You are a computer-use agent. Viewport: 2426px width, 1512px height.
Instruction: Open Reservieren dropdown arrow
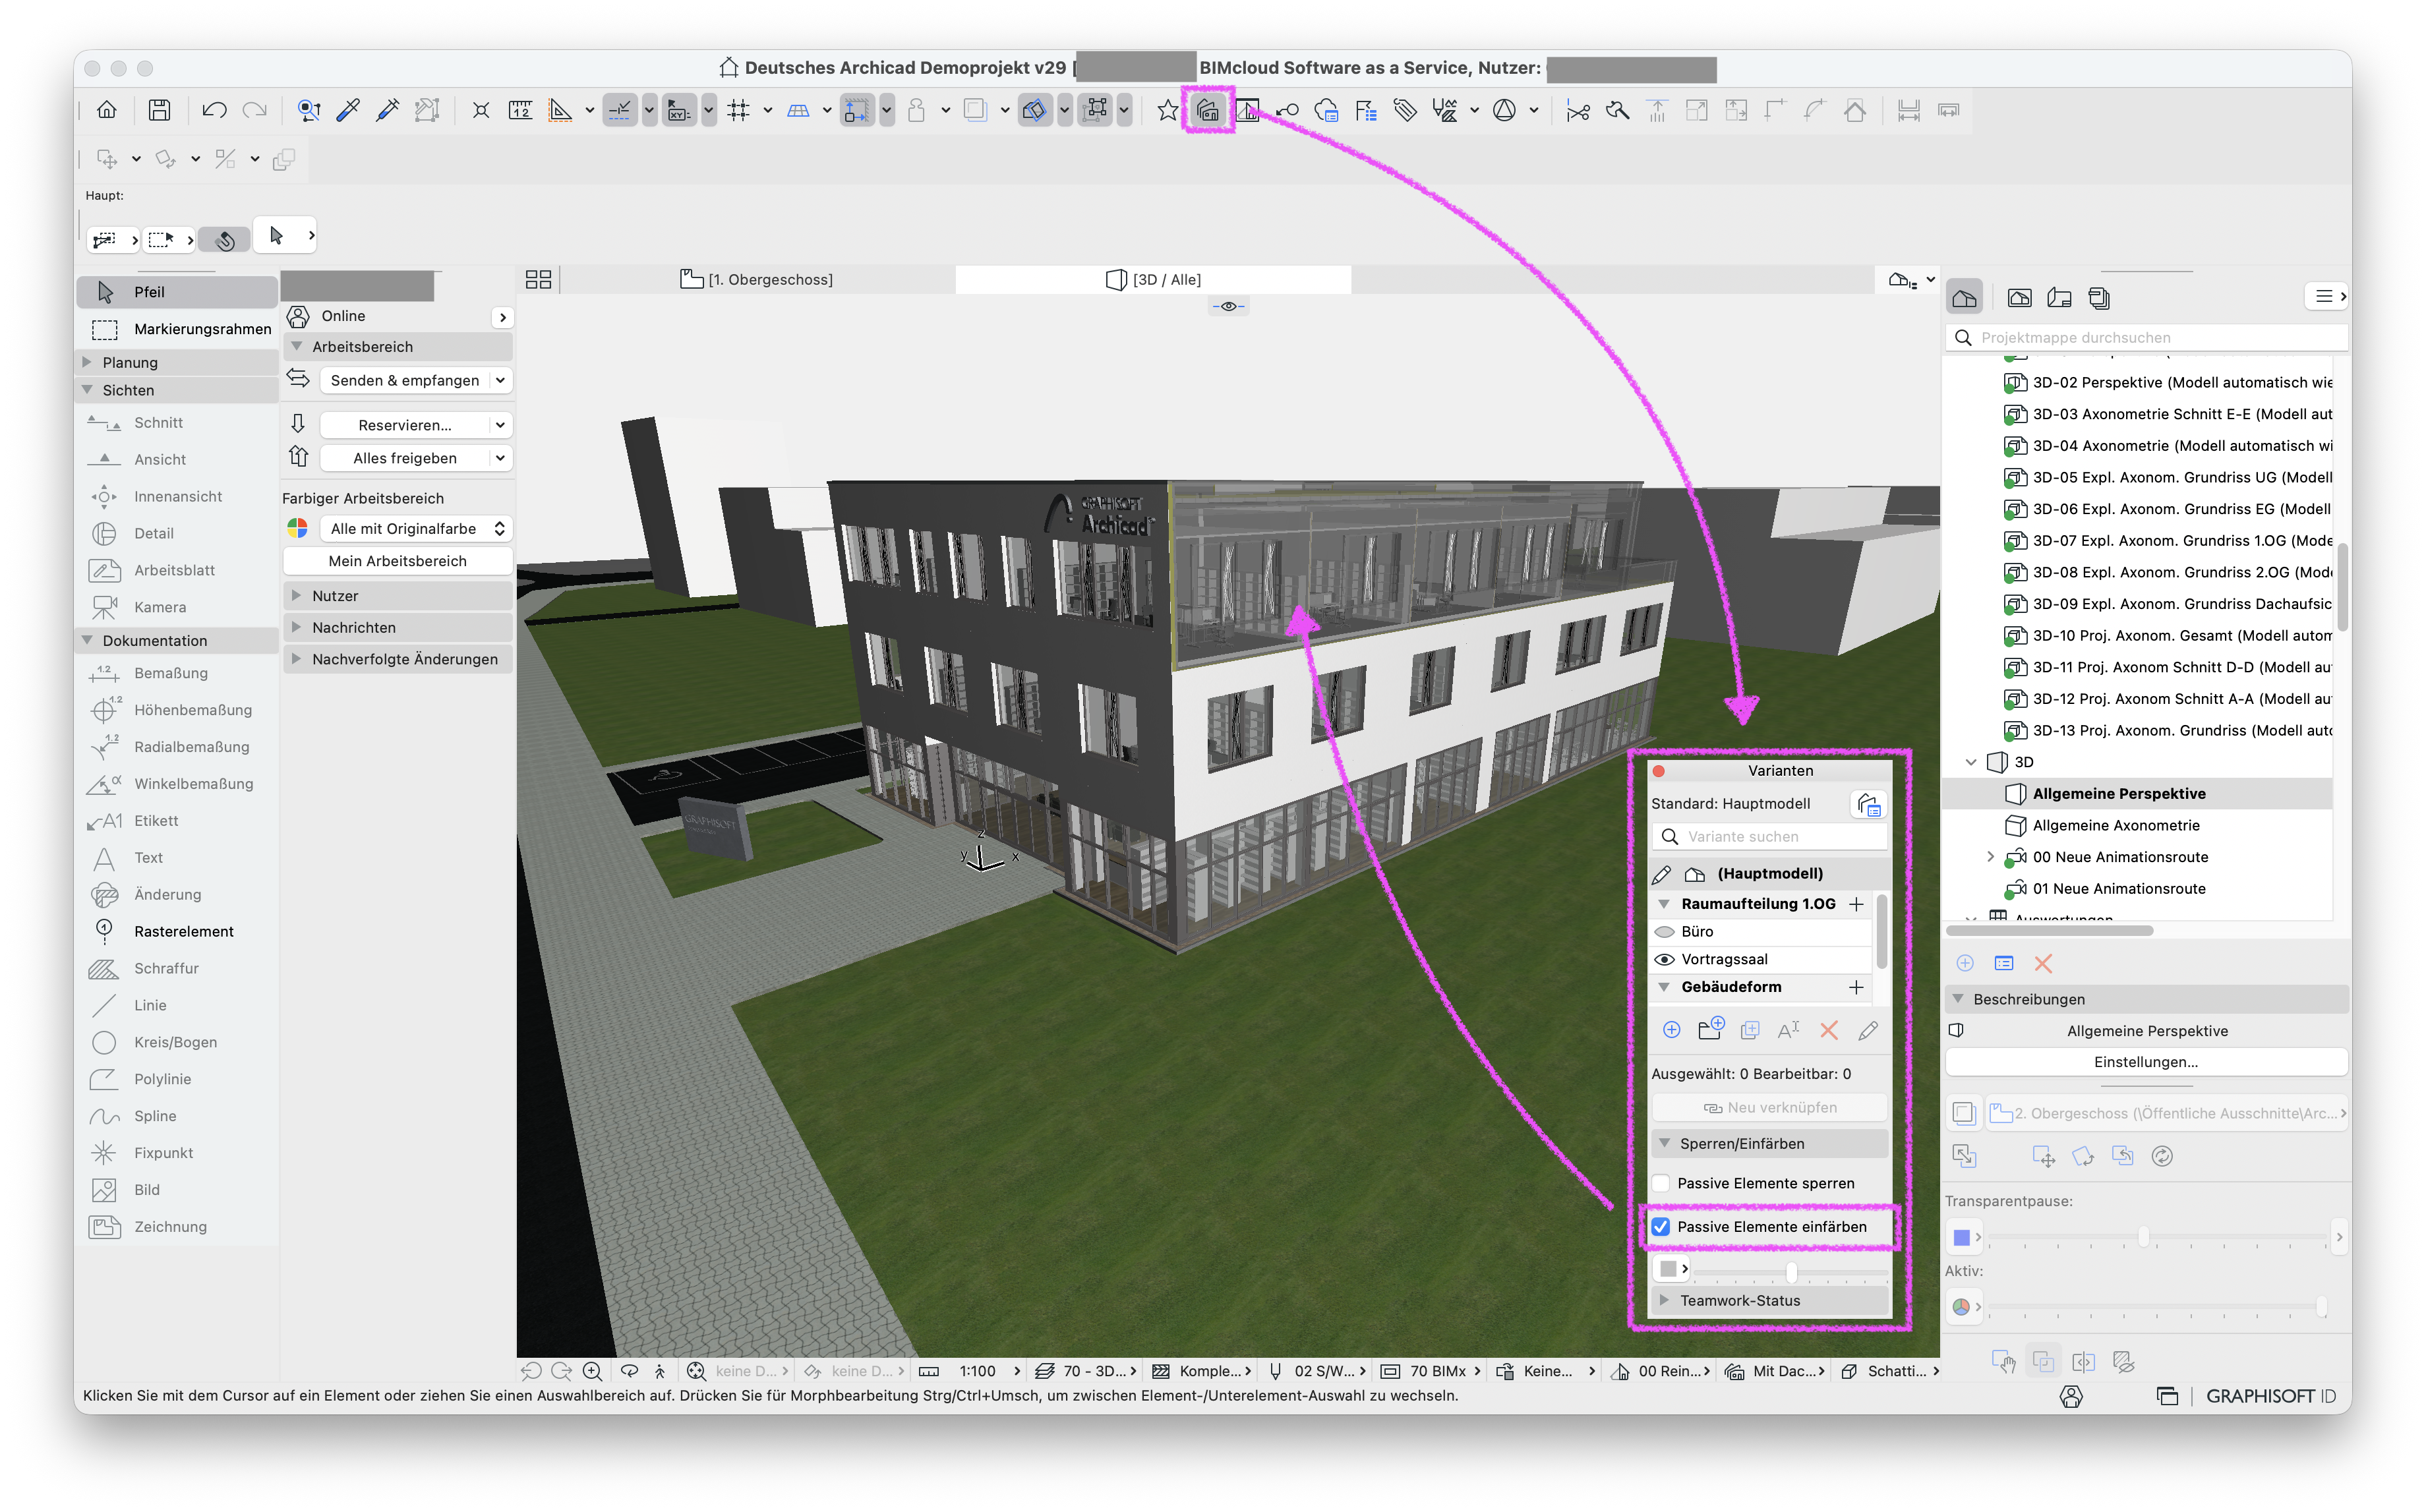pyautogui.click(x=500, y=426)
